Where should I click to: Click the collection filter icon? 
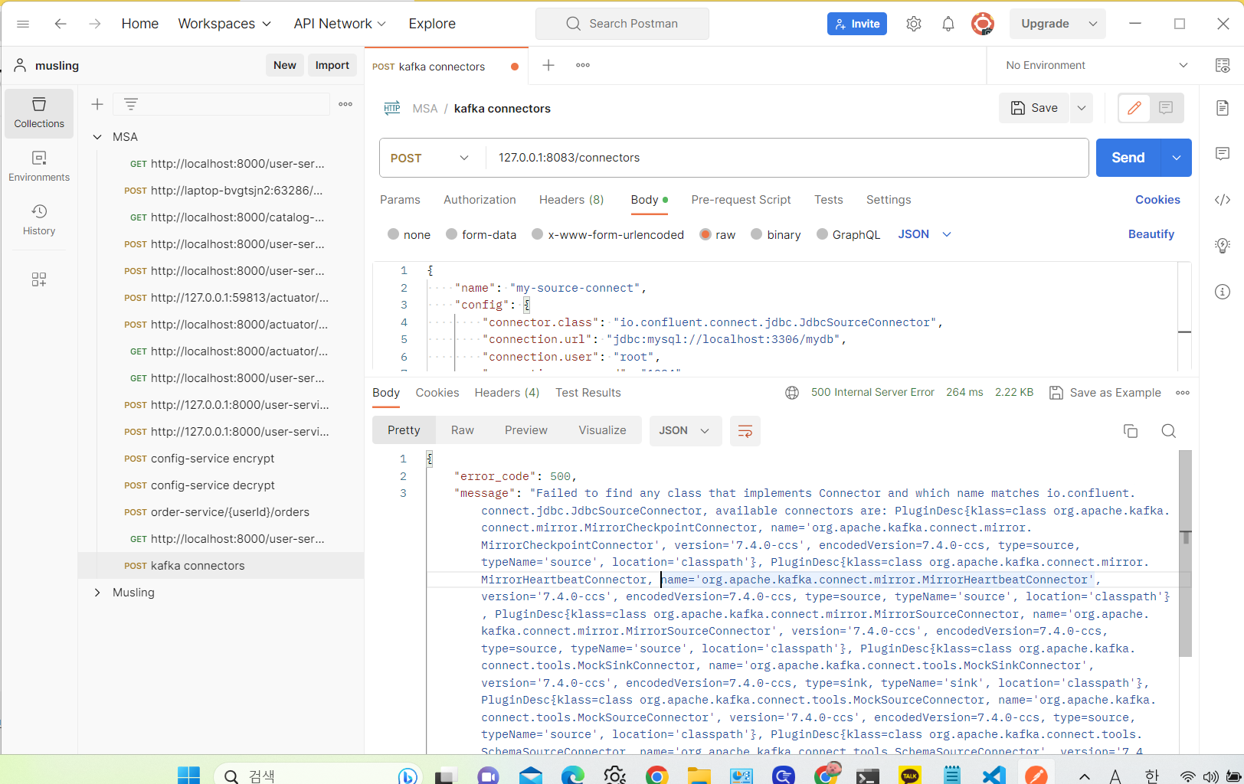pos(131,104)
